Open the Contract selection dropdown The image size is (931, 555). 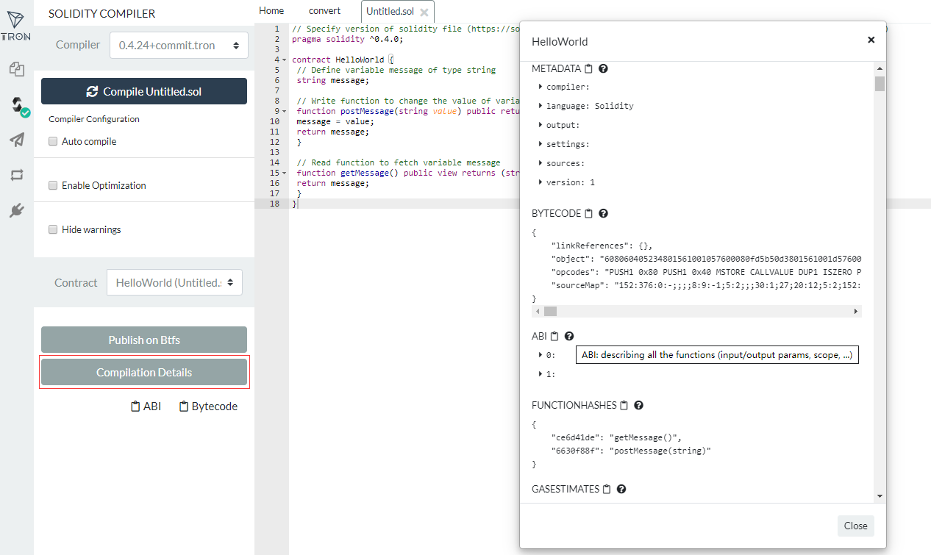(174, 282)
